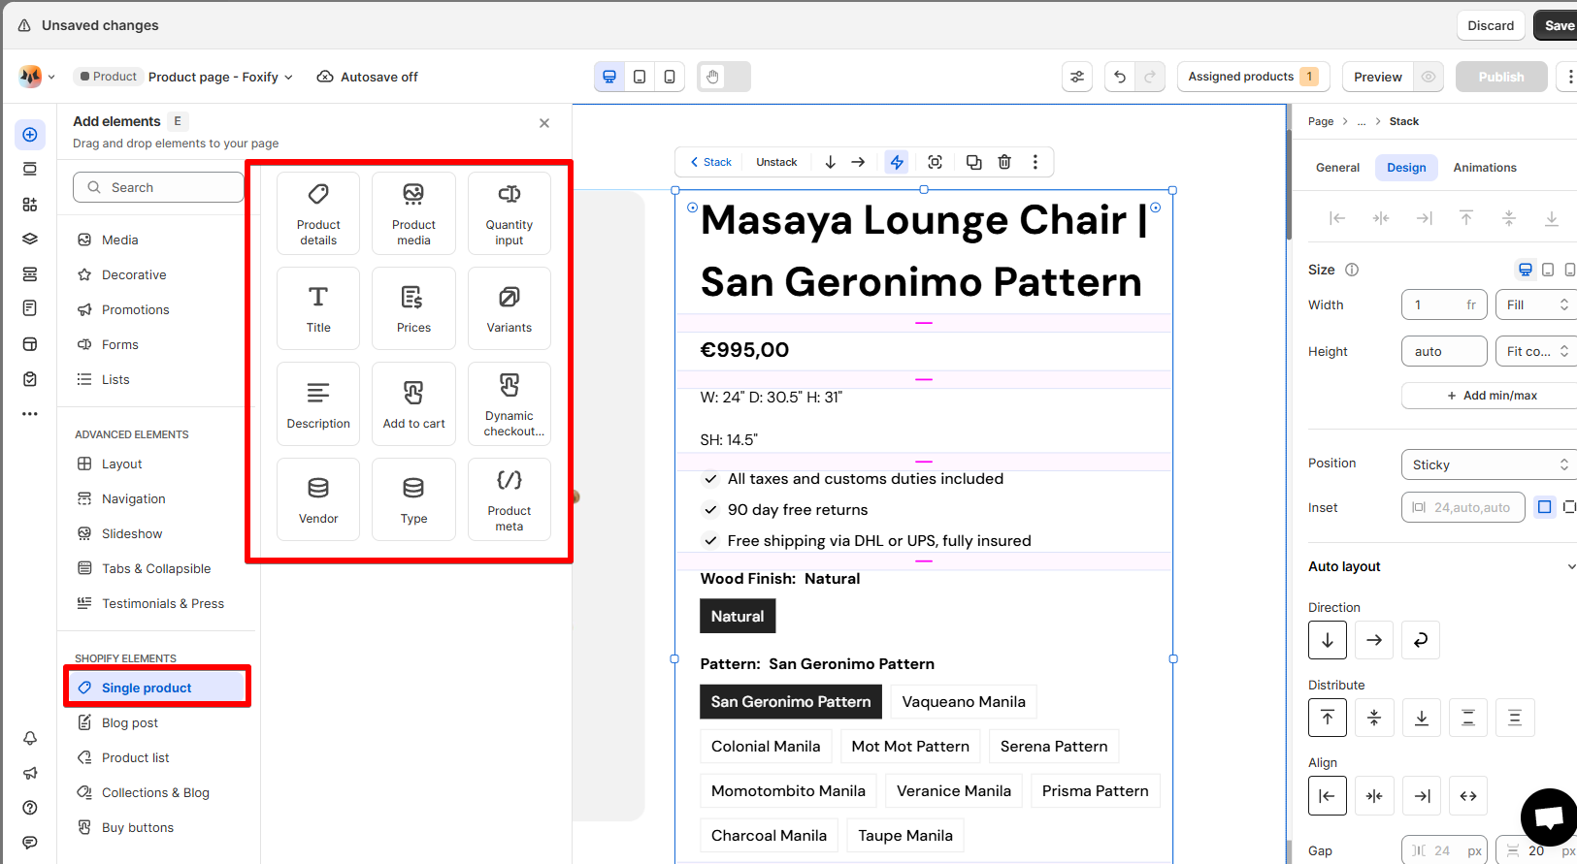Set direction to vertical down arrow
The image size is (1577, 864).
[x=1328, y=640]
